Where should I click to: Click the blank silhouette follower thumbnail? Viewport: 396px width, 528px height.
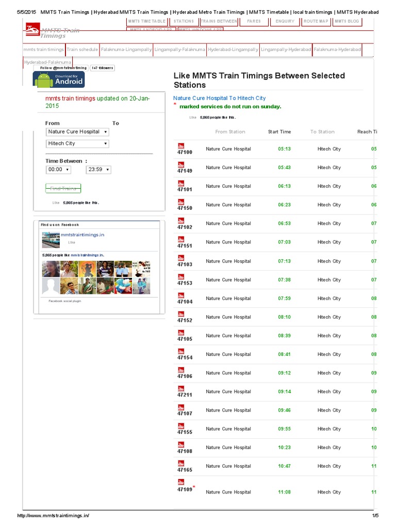coord(51,286)
